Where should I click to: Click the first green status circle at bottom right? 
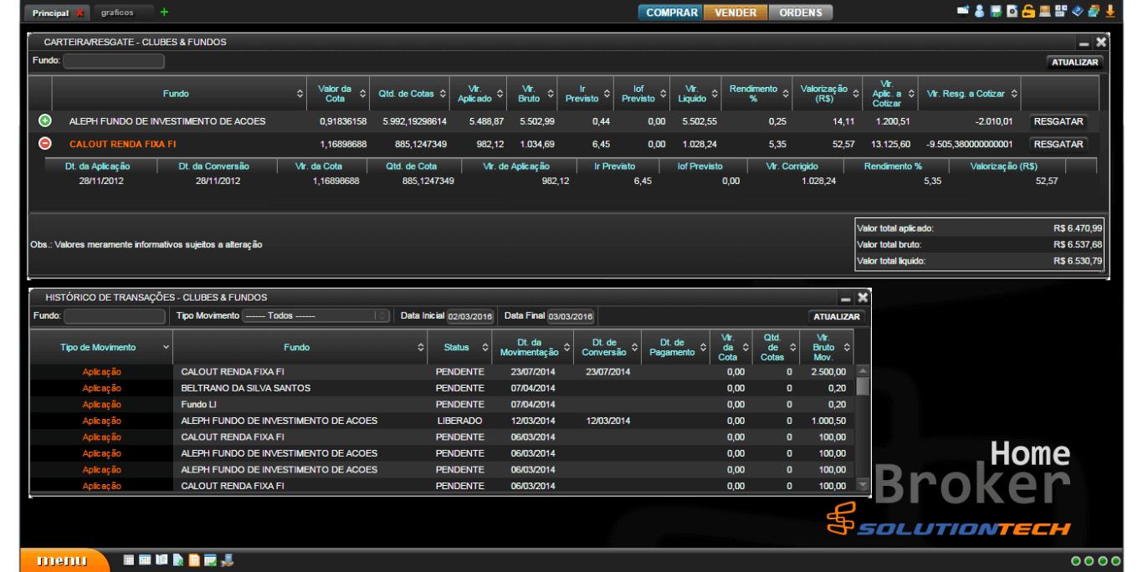point(1076,561)
